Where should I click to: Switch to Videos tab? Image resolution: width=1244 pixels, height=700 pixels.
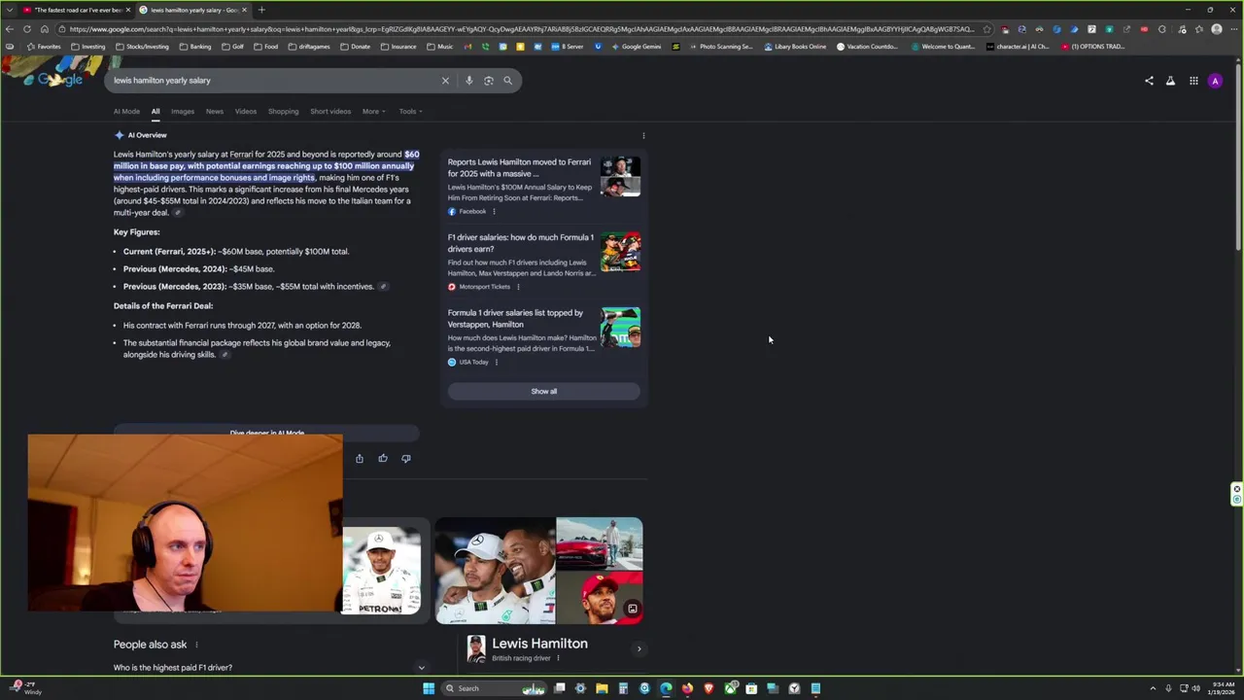click(x=246, y=111)
